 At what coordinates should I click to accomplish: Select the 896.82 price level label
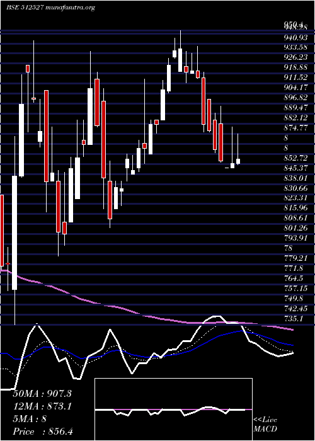pos(295,97)
